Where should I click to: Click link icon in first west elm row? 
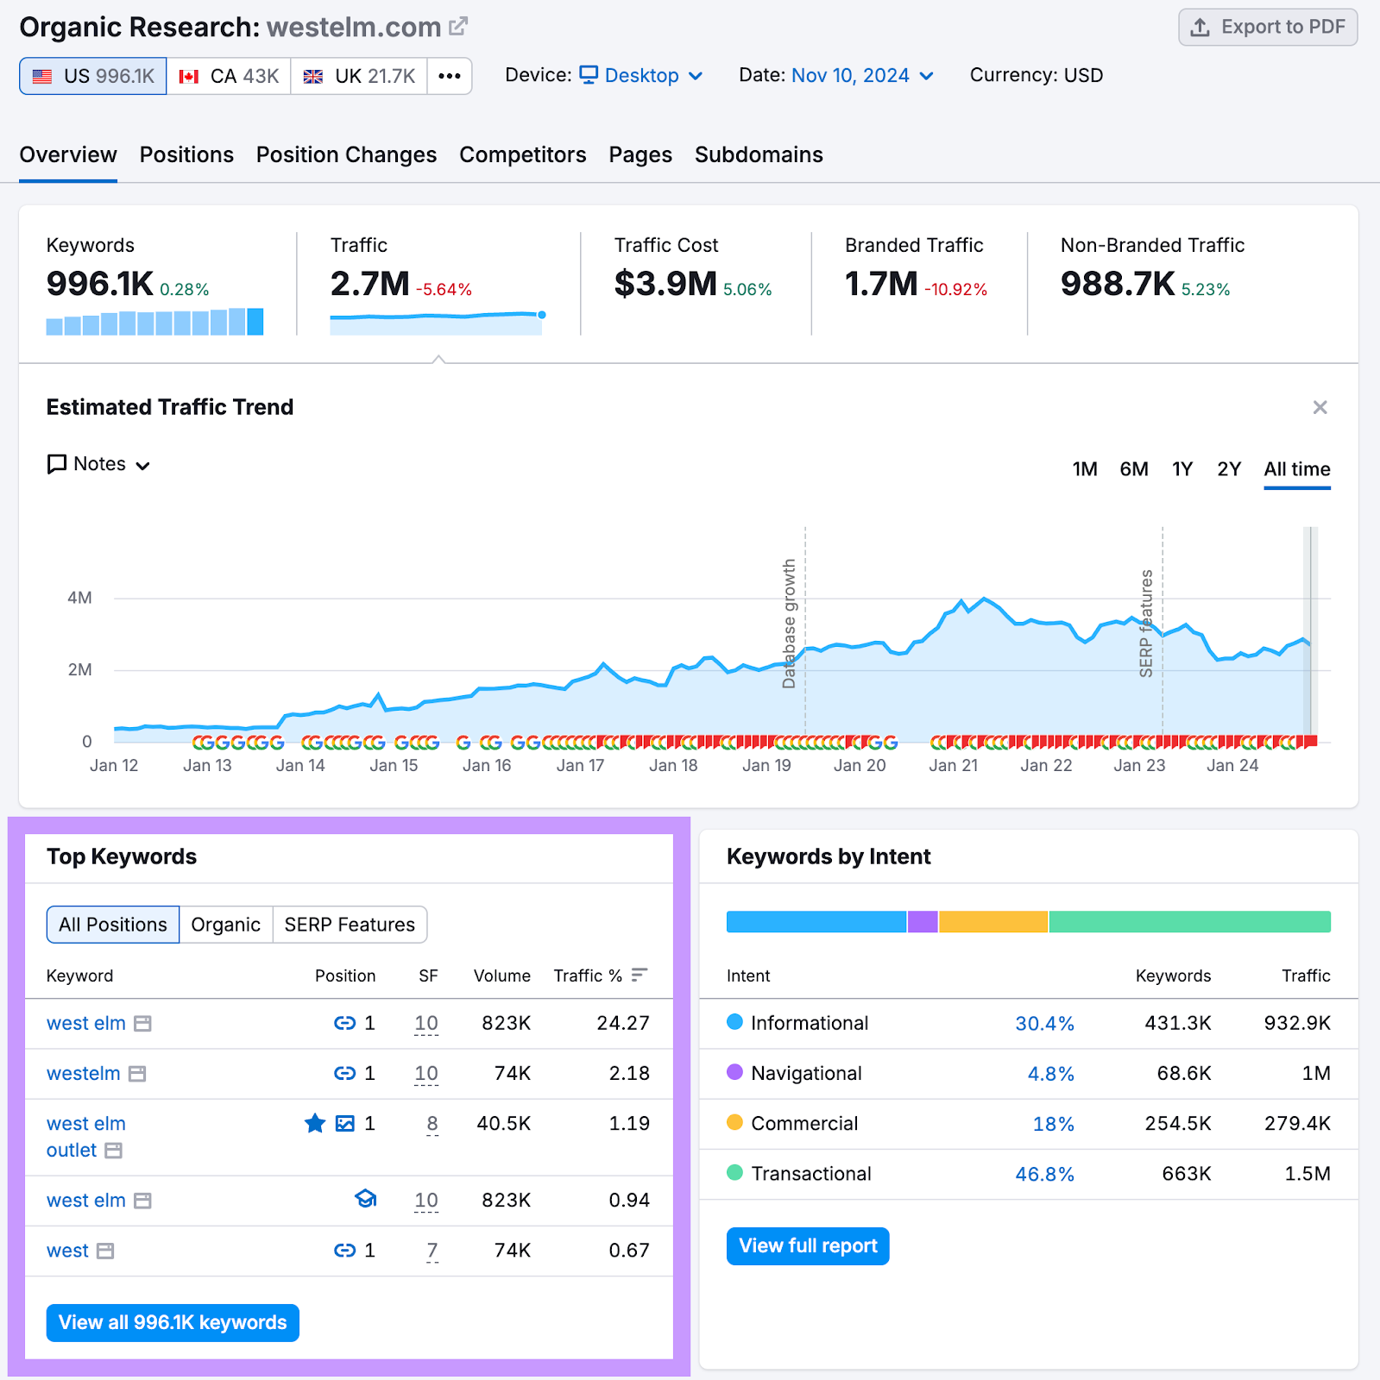coord(345,1023)
